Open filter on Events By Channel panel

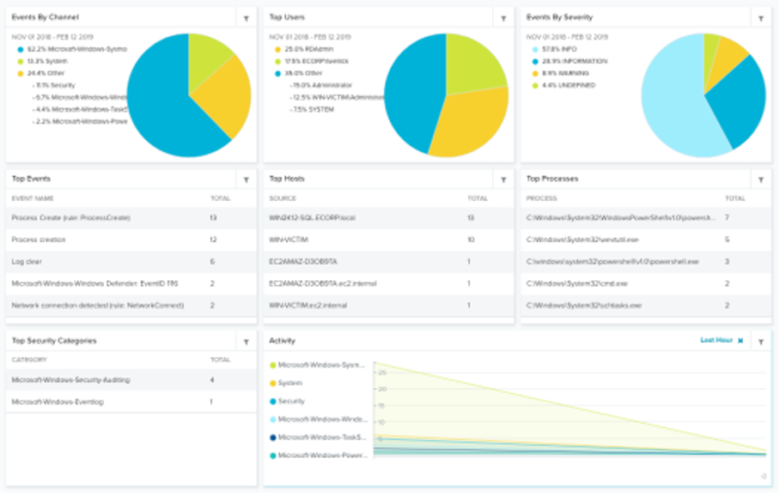pyautogui.click(x=246, y=18)
